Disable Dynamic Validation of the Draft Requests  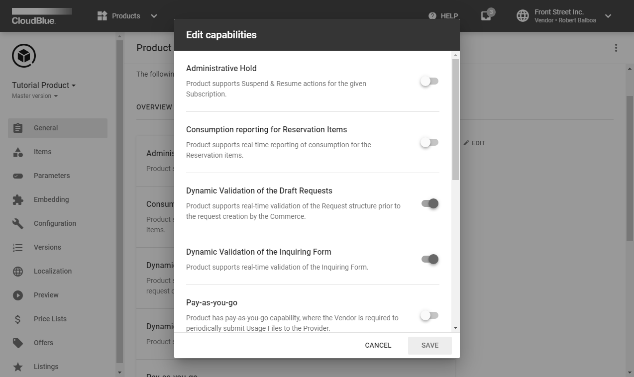429,203
